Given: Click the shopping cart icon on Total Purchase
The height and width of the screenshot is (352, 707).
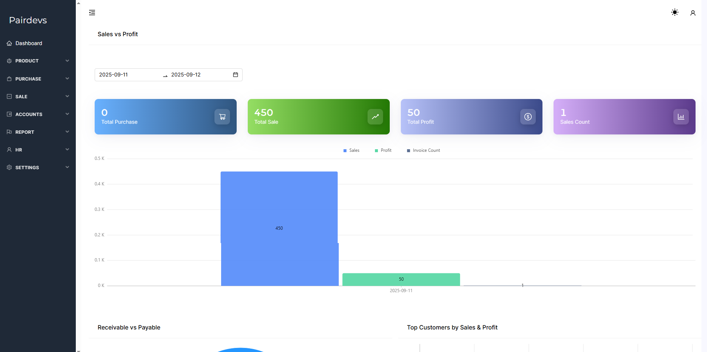Looking at the screenshot, I should click(222, 117).
